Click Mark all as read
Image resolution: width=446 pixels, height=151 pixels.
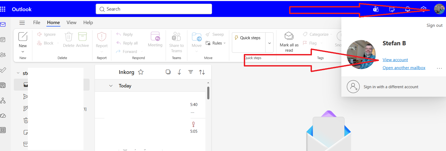(289, 42)
